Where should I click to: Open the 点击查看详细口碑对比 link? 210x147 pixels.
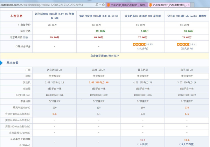105,56
